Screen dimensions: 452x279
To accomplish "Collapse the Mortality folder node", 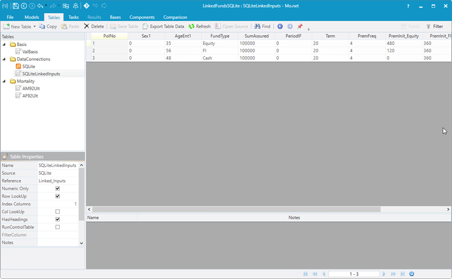I will click(4, 81).
